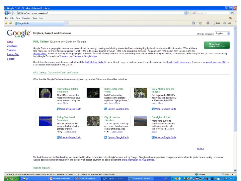The width and height of the screenshot is (241, 181).
Task: Go back with the browser Back arrow
Action: (x=6, y=13)
